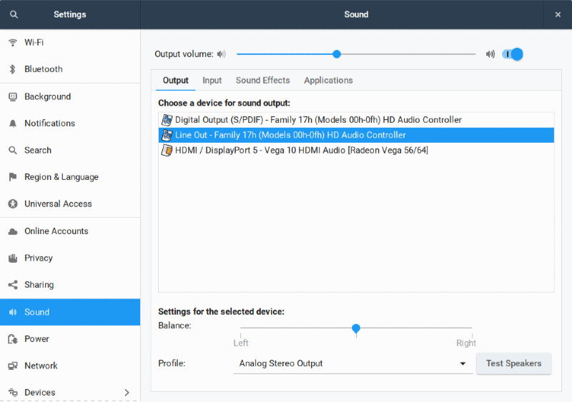Click the Wi-Fi icon in sidebar

(x=12, y=42)
